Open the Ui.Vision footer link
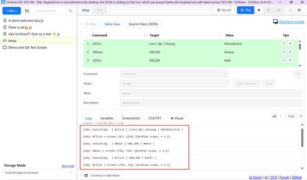 255,177
